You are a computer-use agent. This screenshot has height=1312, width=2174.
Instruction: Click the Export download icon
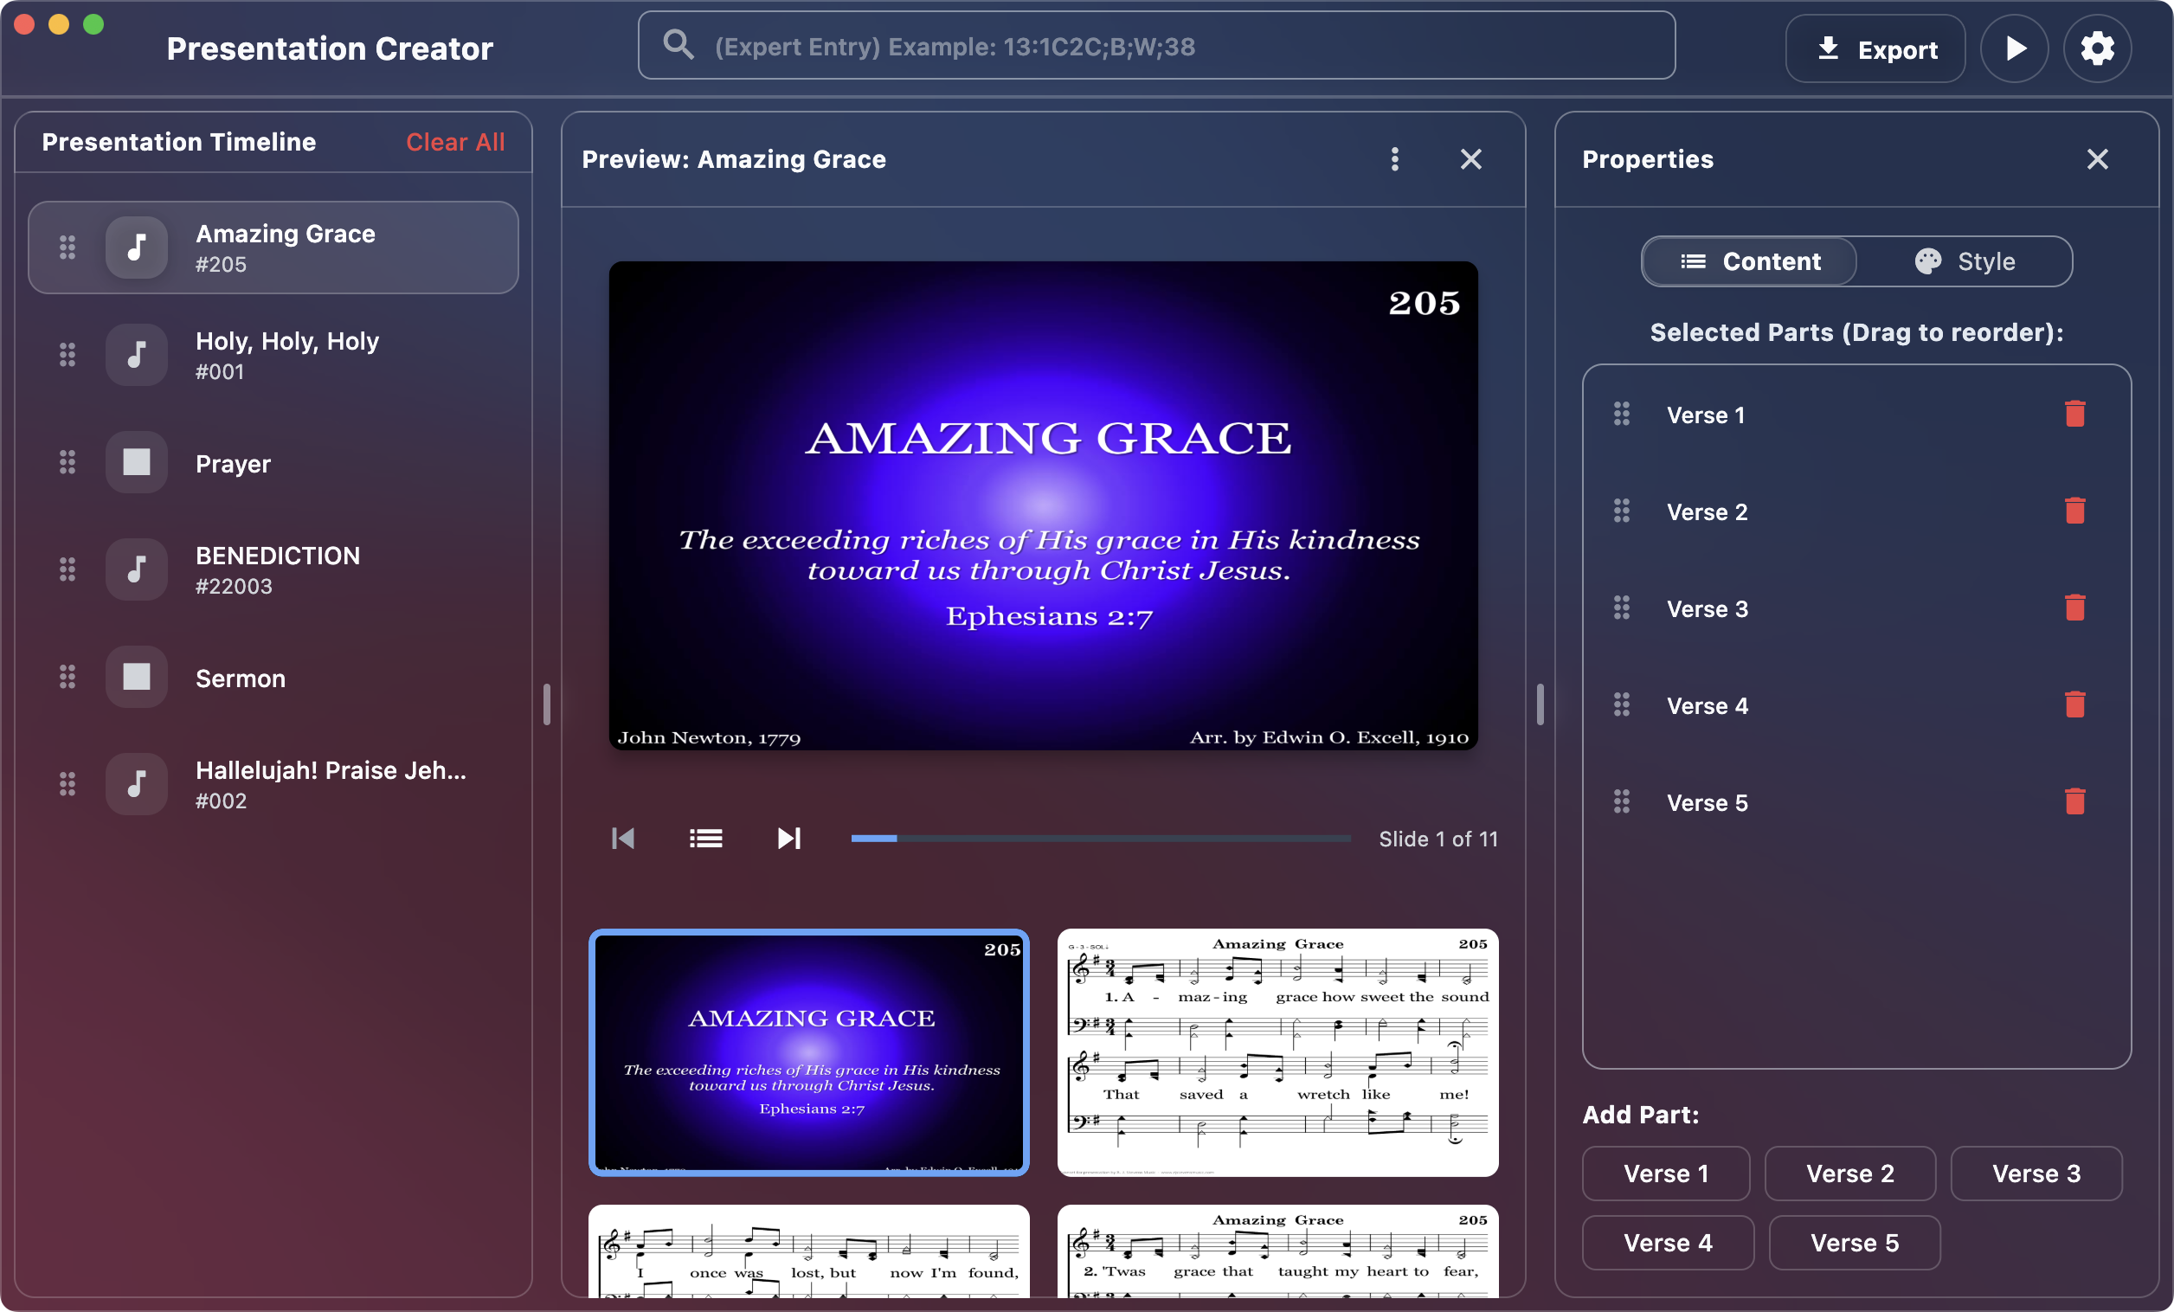pyautogui.click(x=1829, y=49)
